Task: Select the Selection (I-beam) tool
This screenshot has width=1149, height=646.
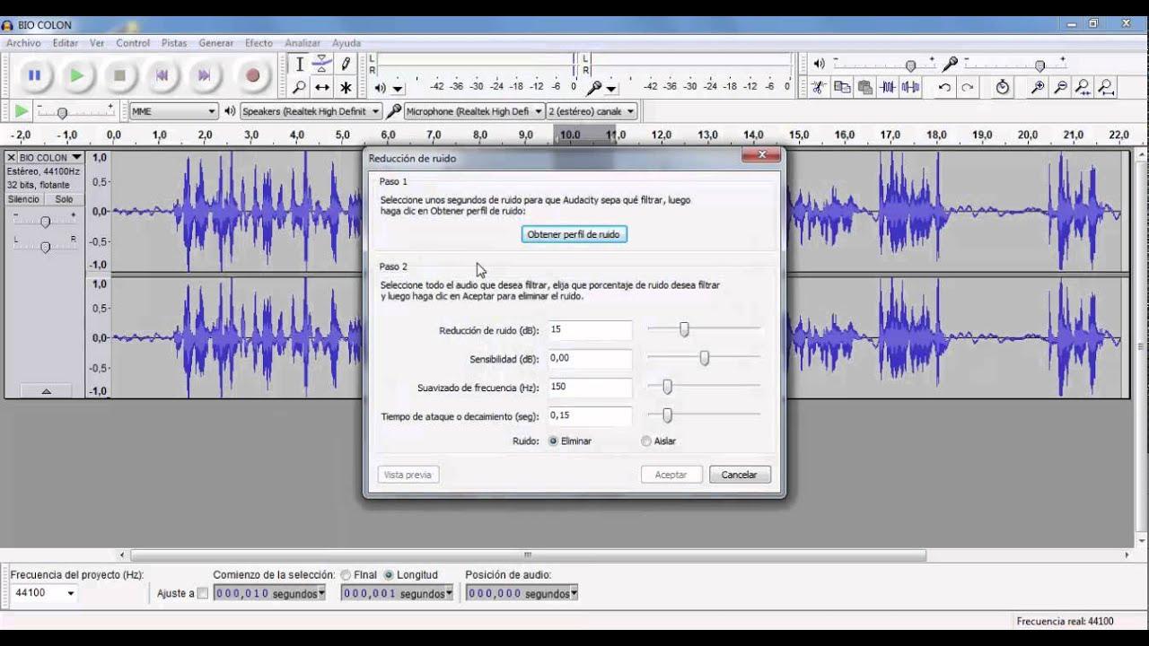Action: tap(300, 65)
